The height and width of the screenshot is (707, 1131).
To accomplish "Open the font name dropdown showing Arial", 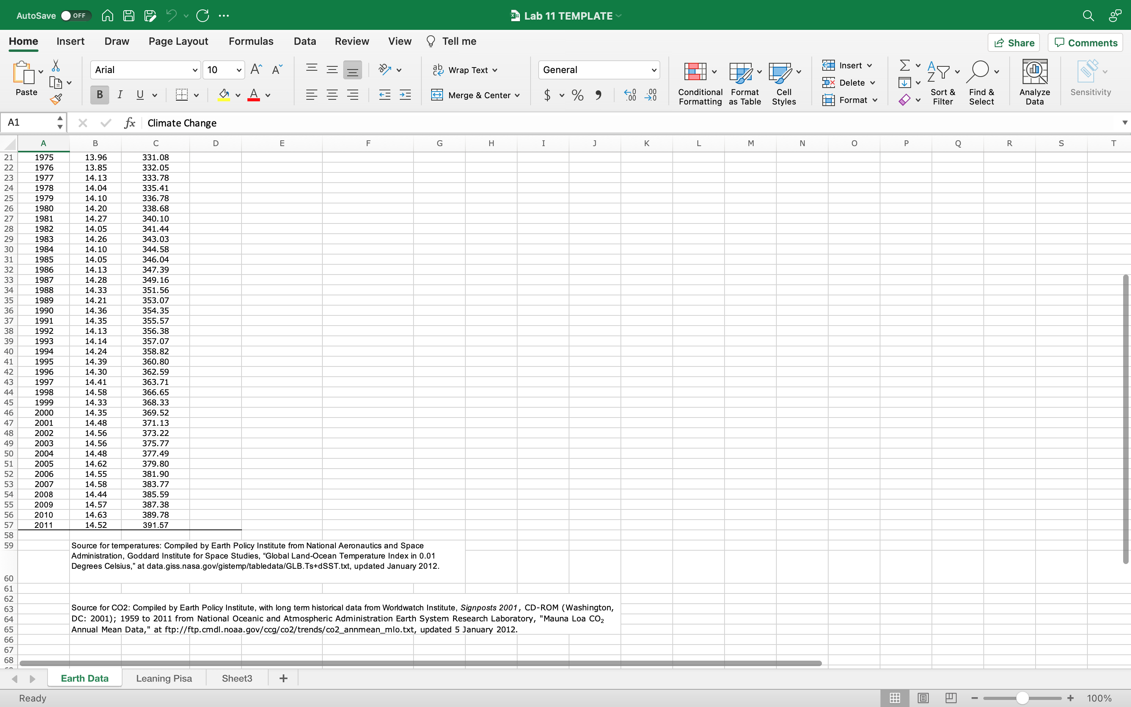I will coord(195,70).
